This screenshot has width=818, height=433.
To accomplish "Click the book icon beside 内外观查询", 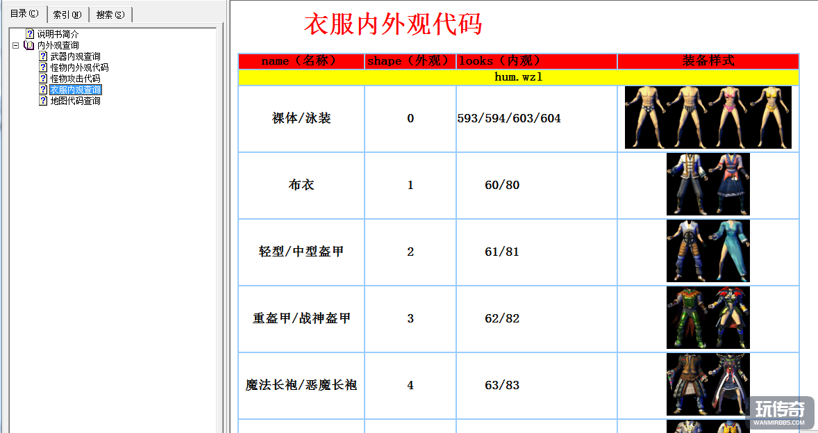I will (x=29, y=45).
